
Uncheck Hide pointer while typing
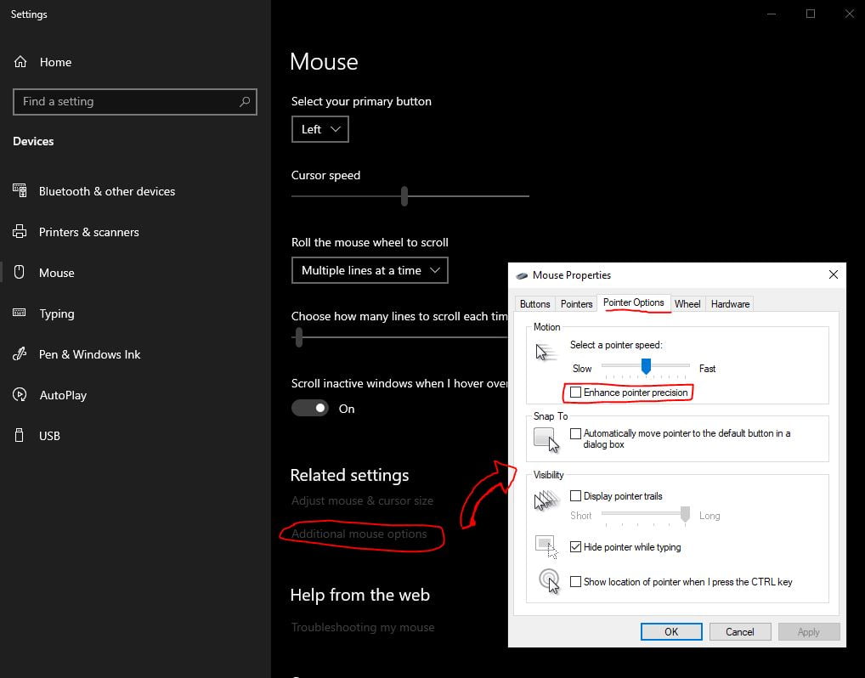(x=576, y=547)
